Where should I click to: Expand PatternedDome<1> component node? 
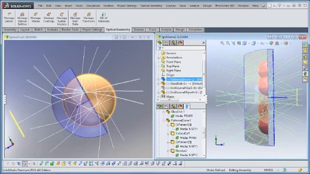(158, 79)
